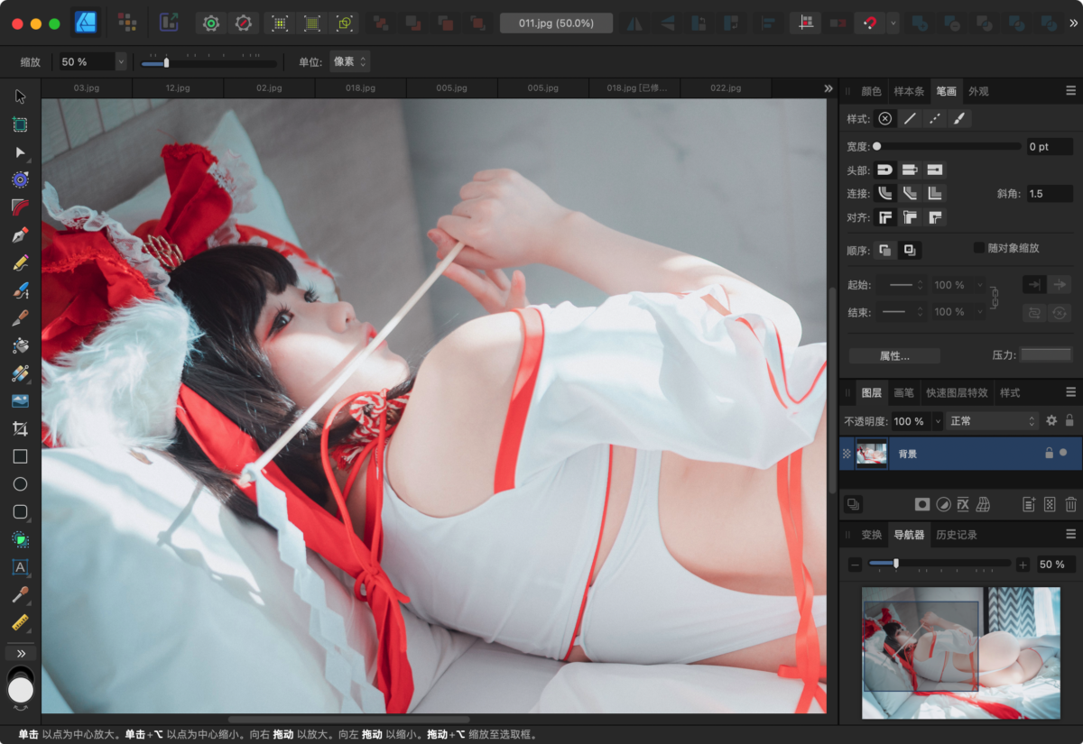The image size is (1083, 744).
Task: Select the Crop tool
Action: 20,428
